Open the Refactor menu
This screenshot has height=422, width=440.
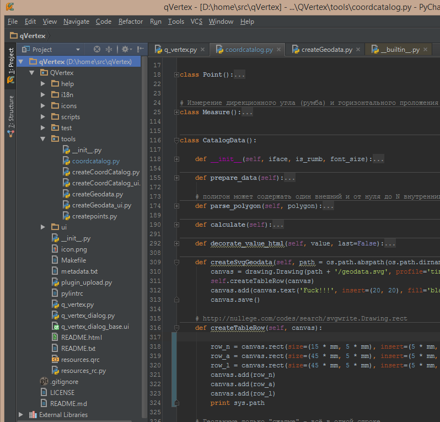point(130,22)
